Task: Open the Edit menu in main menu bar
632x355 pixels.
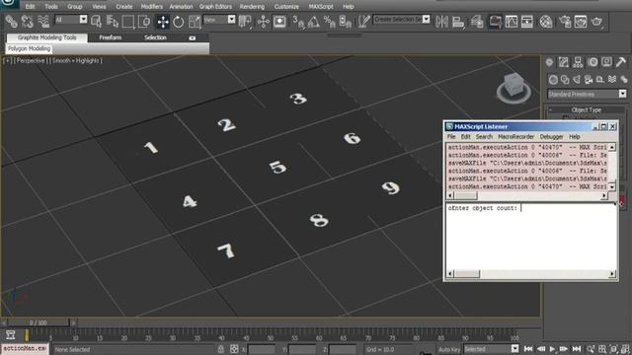Action: (30, 7)
